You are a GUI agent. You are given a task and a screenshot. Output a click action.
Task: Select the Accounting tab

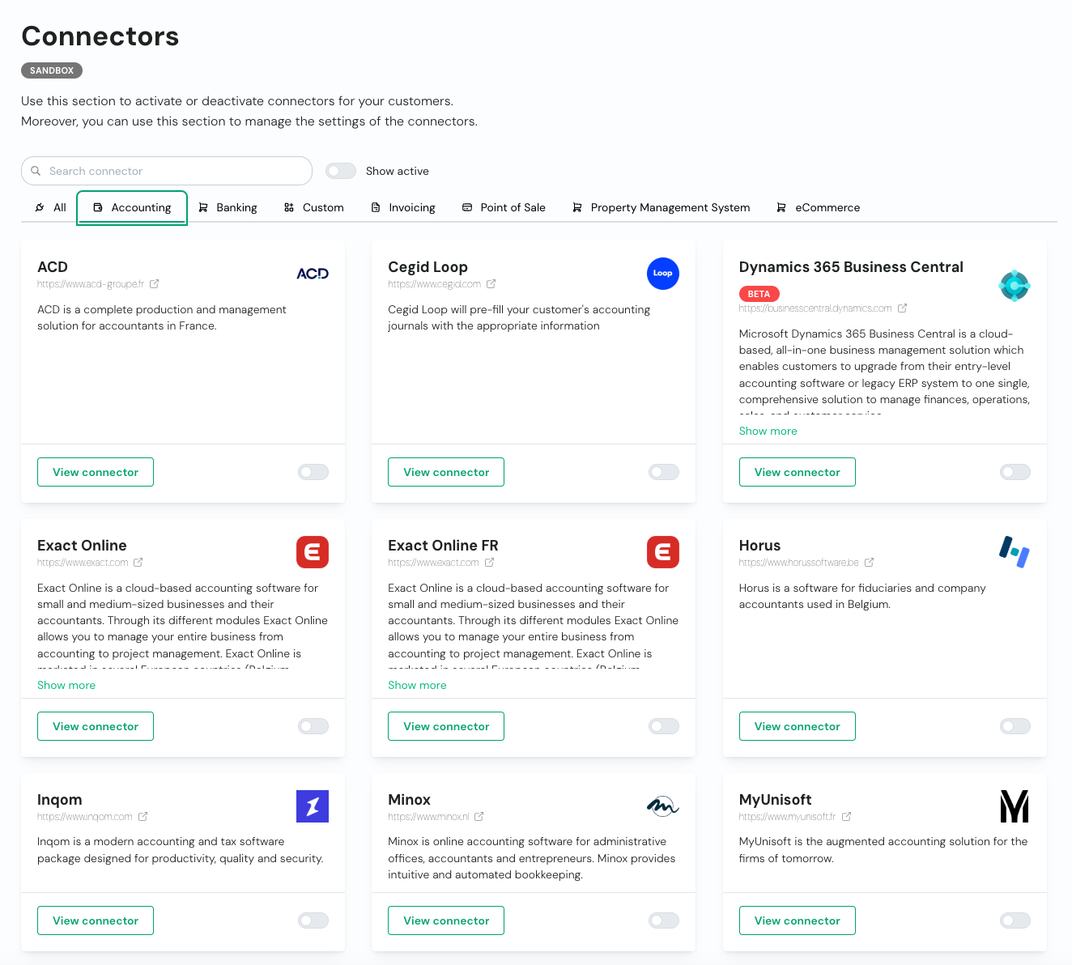click(132, 207)
